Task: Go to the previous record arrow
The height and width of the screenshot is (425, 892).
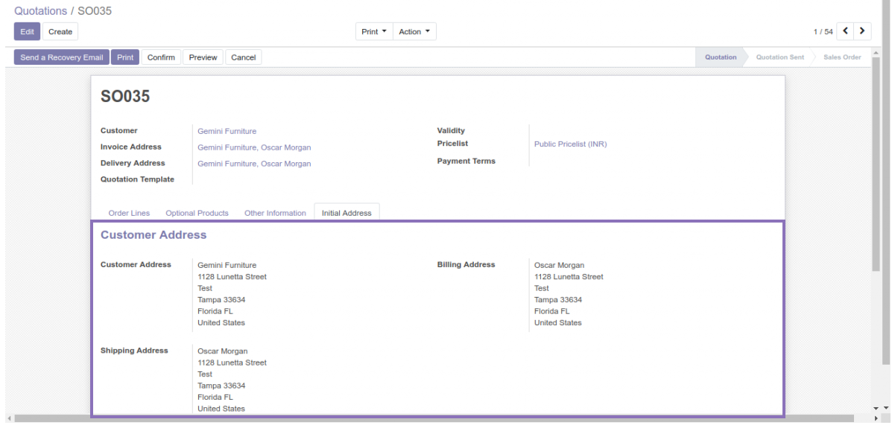Action: [846, 31]
